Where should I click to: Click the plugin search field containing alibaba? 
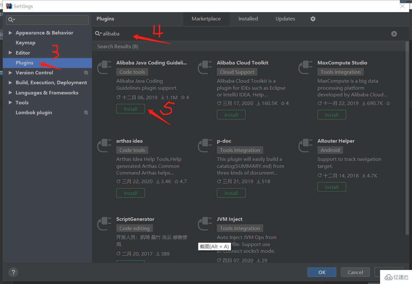pyautogui.click(x=246, y=34)
